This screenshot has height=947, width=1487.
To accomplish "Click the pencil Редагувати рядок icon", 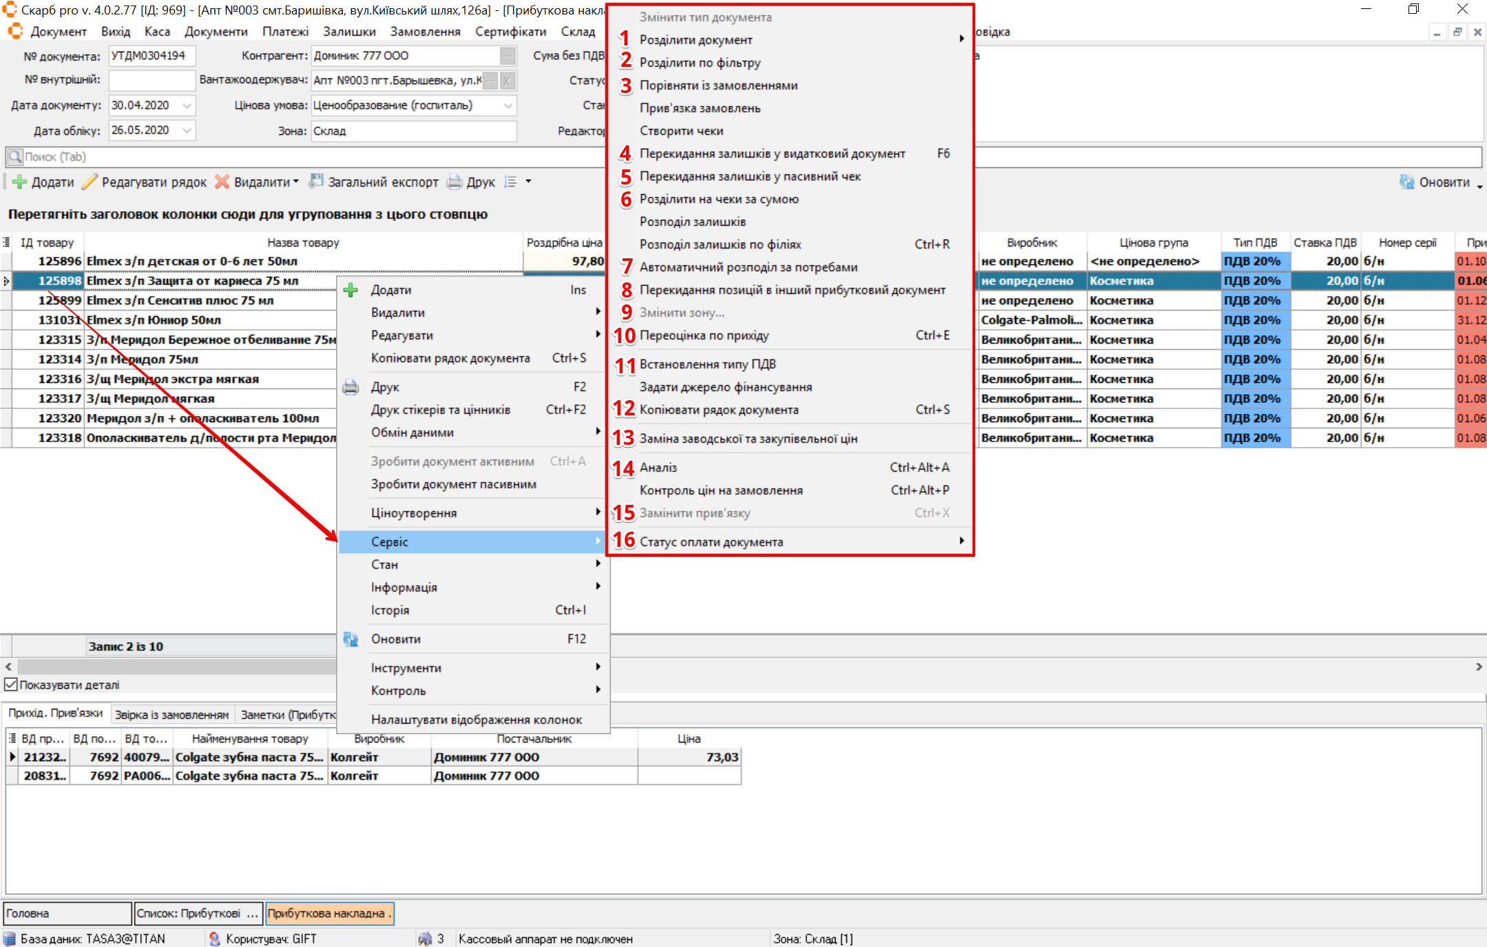I will click(90, 182).
